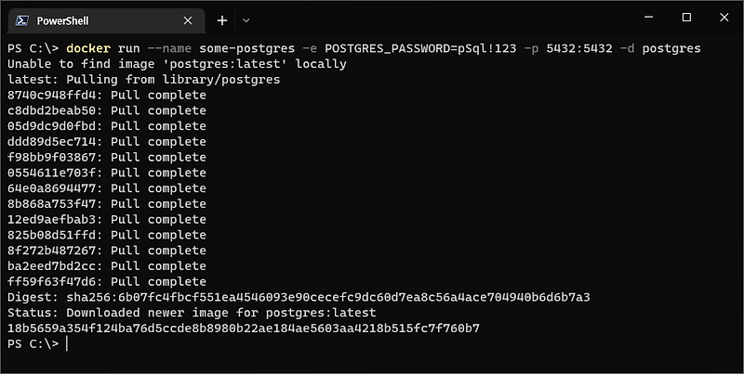Click the blinking cursor at the last prompt

pyautogui.click(x=67, y=343)
